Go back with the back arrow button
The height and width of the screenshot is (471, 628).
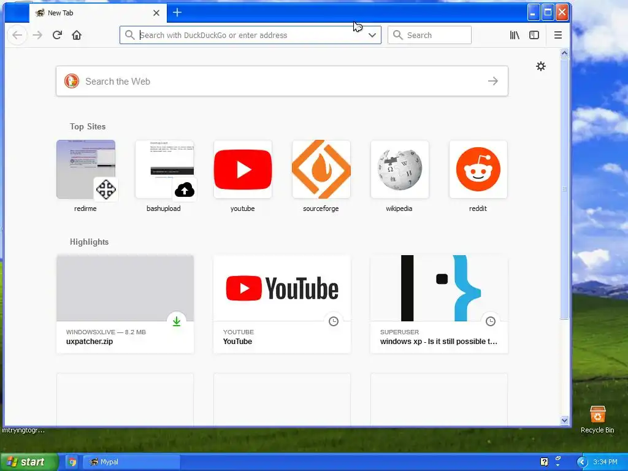pyautogui.click(x=17, y=35)
